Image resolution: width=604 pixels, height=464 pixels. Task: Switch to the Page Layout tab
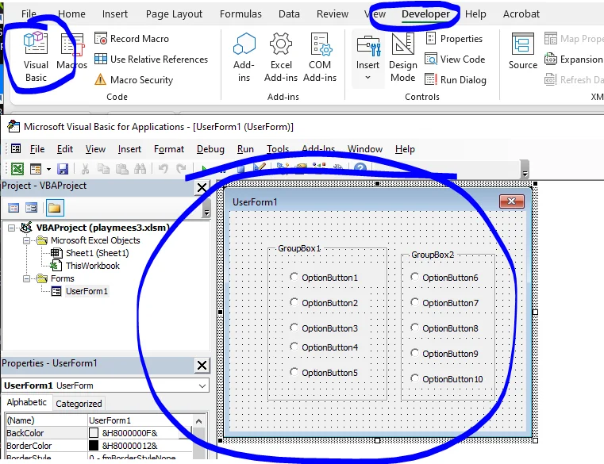[x=174, y=13]
